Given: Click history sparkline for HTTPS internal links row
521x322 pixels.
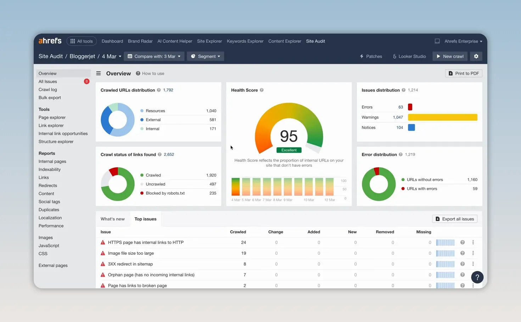Looking at the screenshot, I should point(445,242).
